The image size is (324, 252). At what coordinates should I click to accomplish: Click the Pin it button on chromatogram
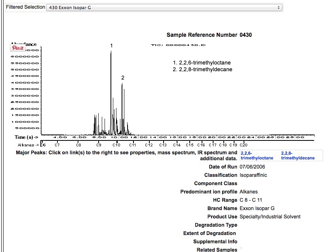click(18, 48)
